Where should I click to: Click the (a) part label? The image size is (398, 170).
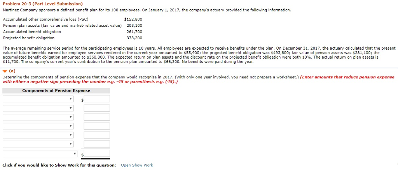(x=12, y=71)
